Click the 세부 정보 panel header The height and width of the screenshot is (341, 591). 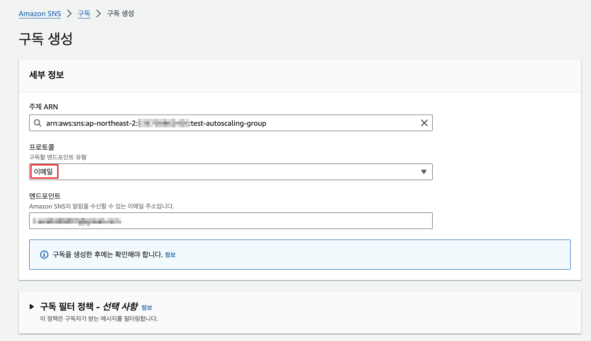click(x=47, y=75)
